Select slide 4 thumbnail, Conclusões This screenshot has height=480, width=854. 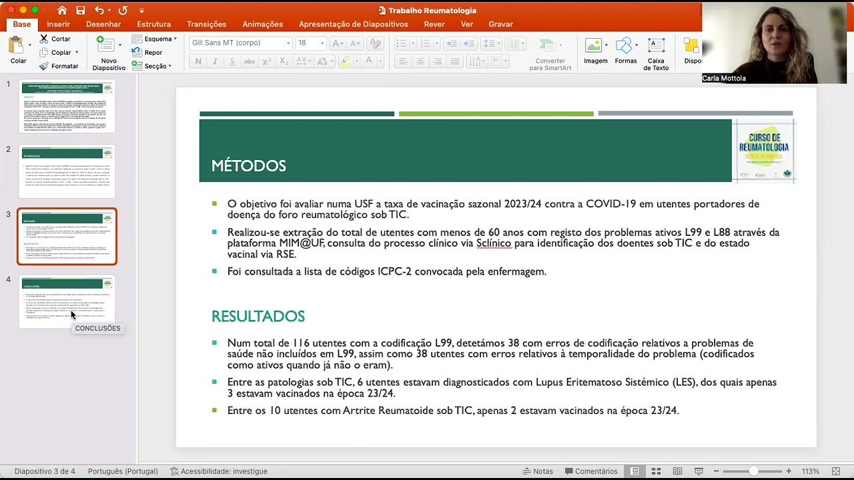coord(67,301)
